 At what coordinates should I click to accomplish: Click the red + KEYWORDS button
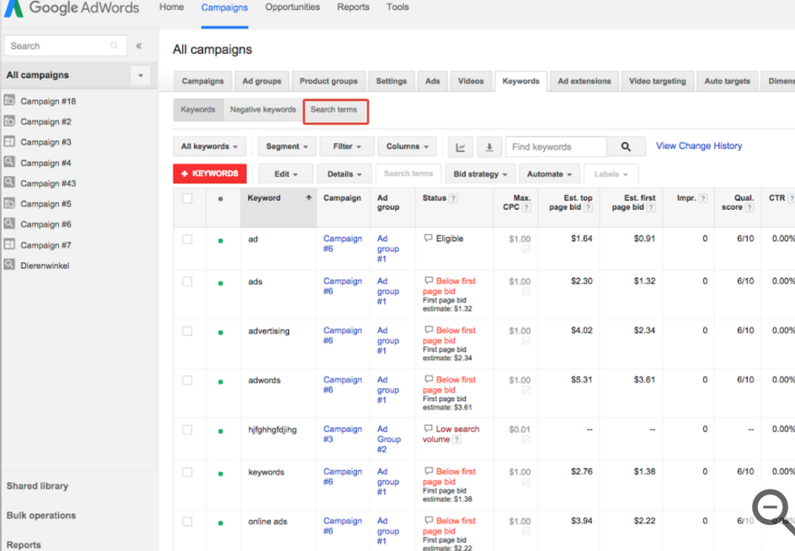pos(210,174)
